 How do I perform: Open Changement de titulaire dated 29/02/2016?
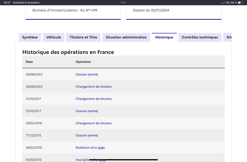pyautogui.click(x=94, y=123)
